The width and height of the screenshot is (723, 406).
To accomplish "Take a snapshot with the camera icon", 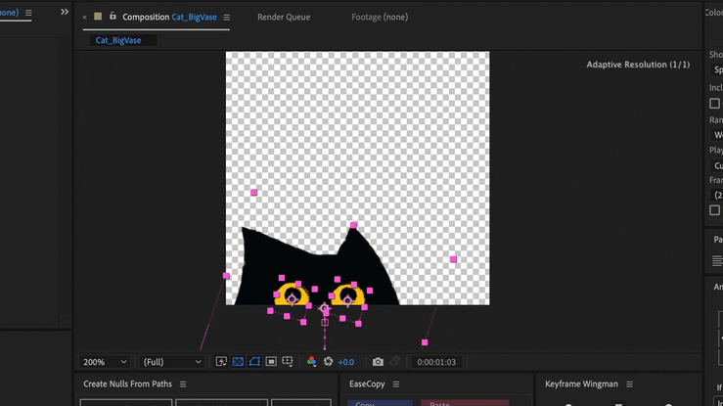I will tap(378, 362).
